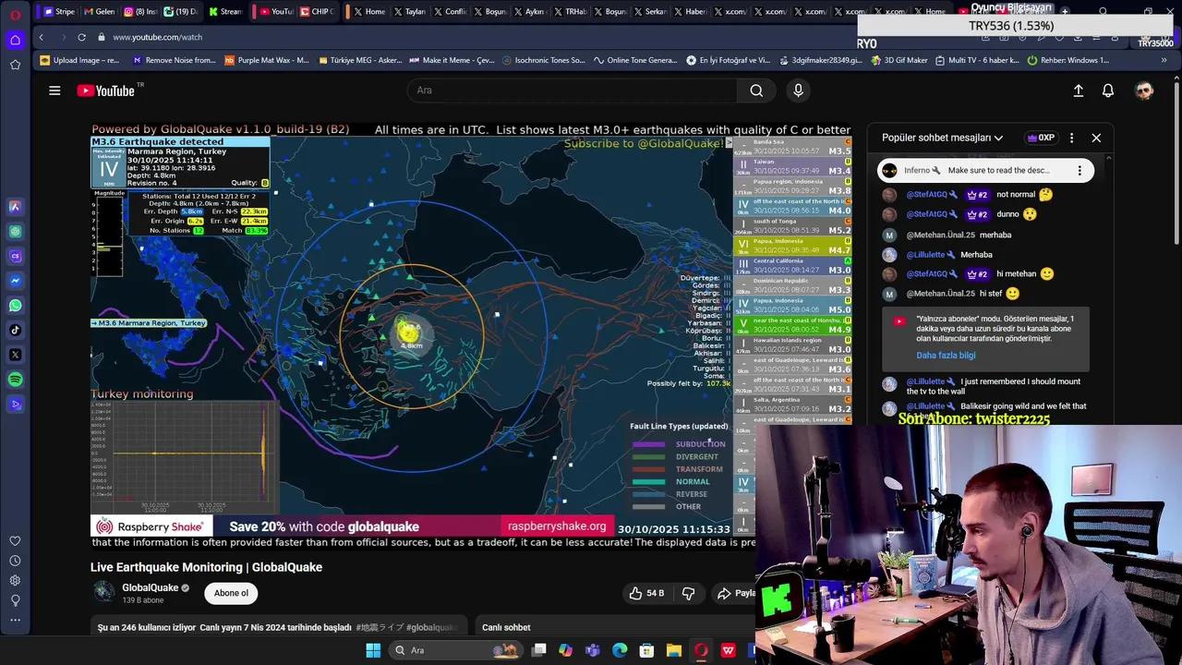Open the YouTube notifications bell
The width and height of the screenshot is (1182, 665).
(x=1108, y=91)
